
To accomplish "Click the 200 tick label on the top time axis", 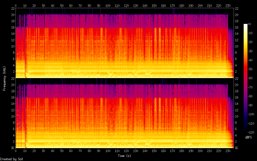I will [200, 5].
